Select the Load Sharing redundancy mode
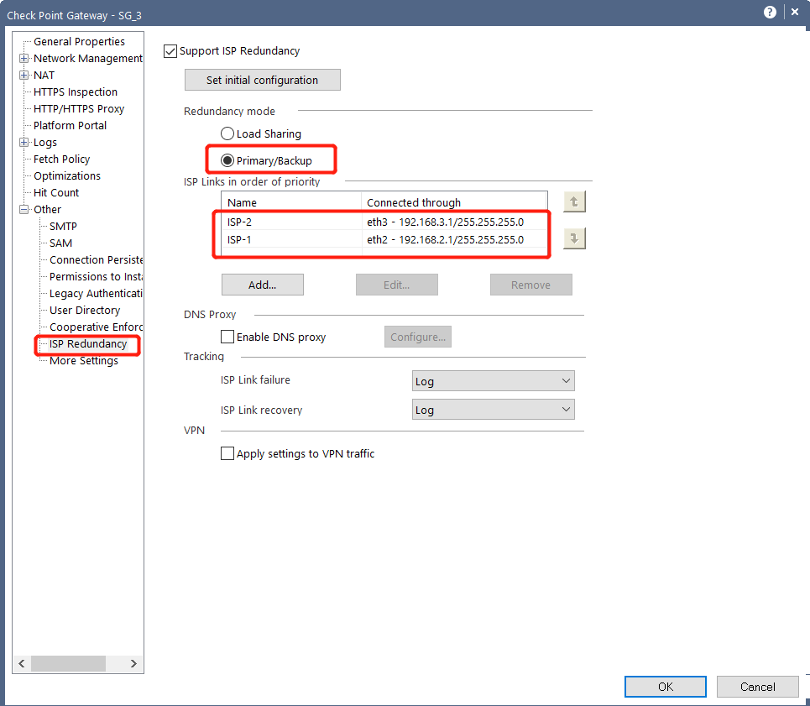This screenshot has height=706, width=810. click(x=227, y=133)
